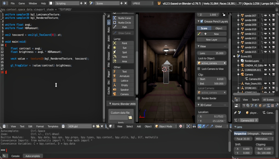Select the CORRIDOR.001 item in outliner
279x159 pixels.
tap(253, 70)
